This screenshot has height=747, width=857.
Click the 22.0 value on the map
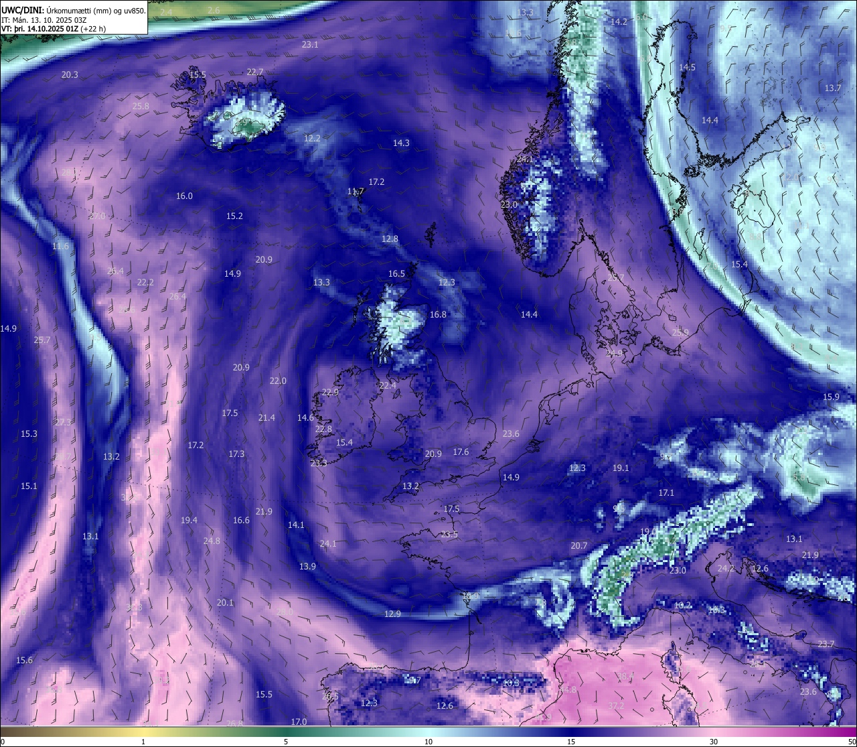coord(278,381)
